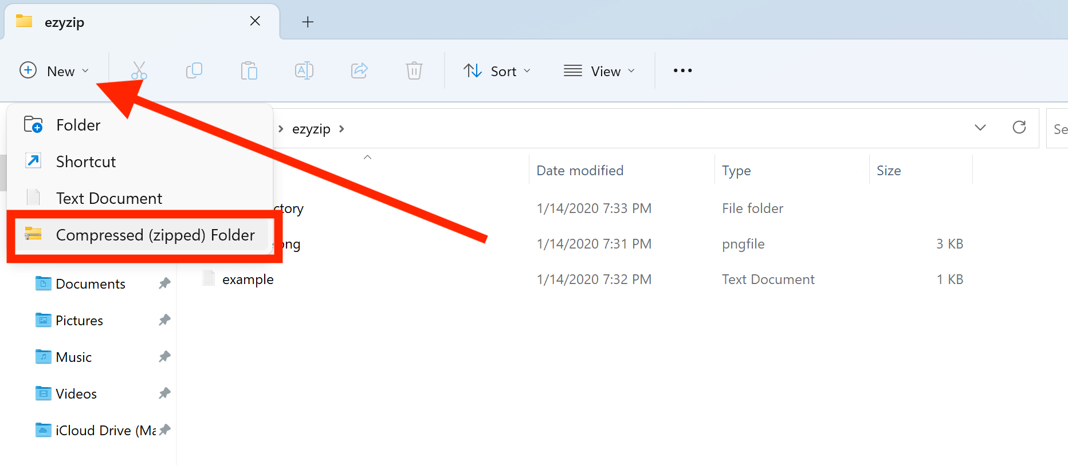Expand the chevron before ezyzip breadcrumb
The width and height of the screenshot is (1068, 465).
tap(281, 129)
